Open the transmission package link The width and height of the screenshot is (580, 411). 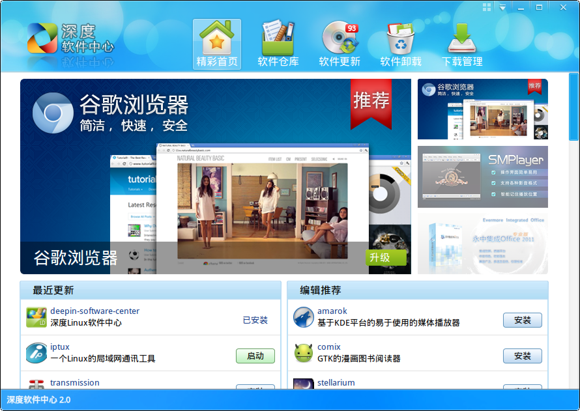(75, 382)
